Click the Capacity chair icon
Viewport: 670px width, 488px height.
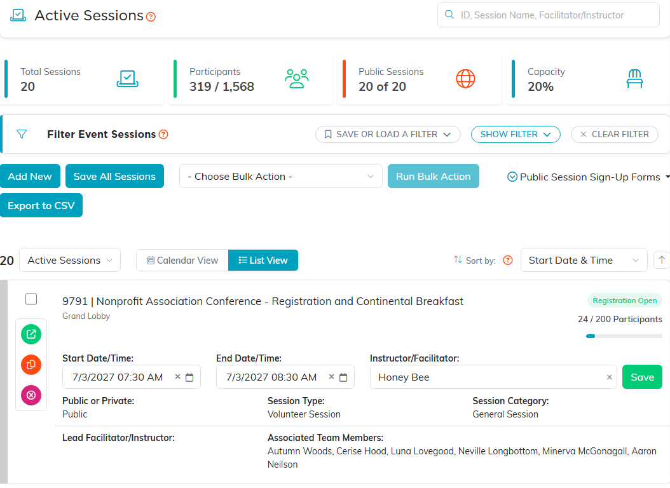pyautogui.click(x=634, y=79)
